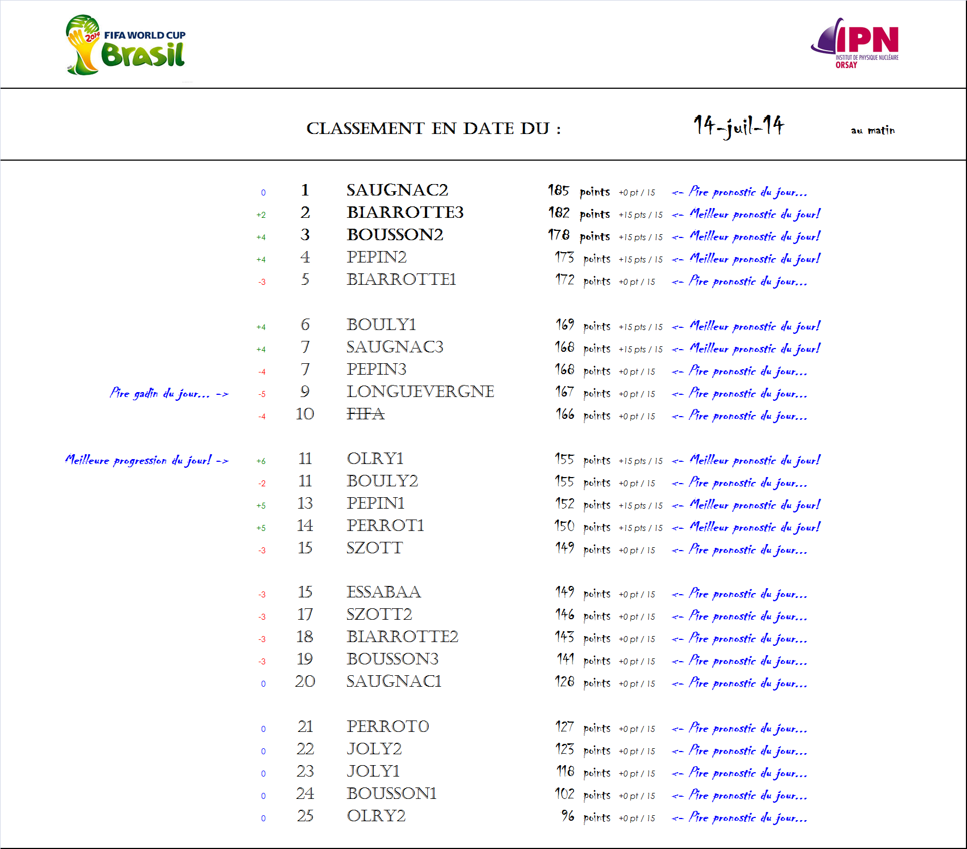Select team name PEPIN2
This screenshot has height=849, width=967.
[x=377, y=257]
